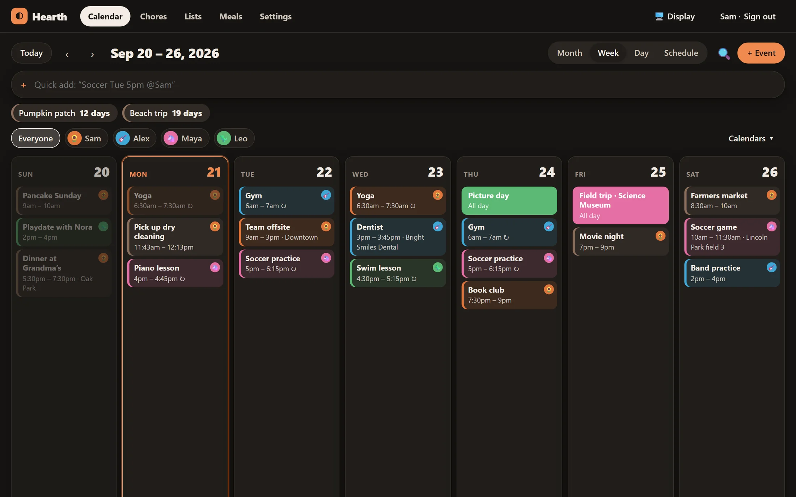The height and width of the screenshot is (497, 796).
Task: Click Leo's avatar on Playdate with Nora
Action: (x=103, y=227)
